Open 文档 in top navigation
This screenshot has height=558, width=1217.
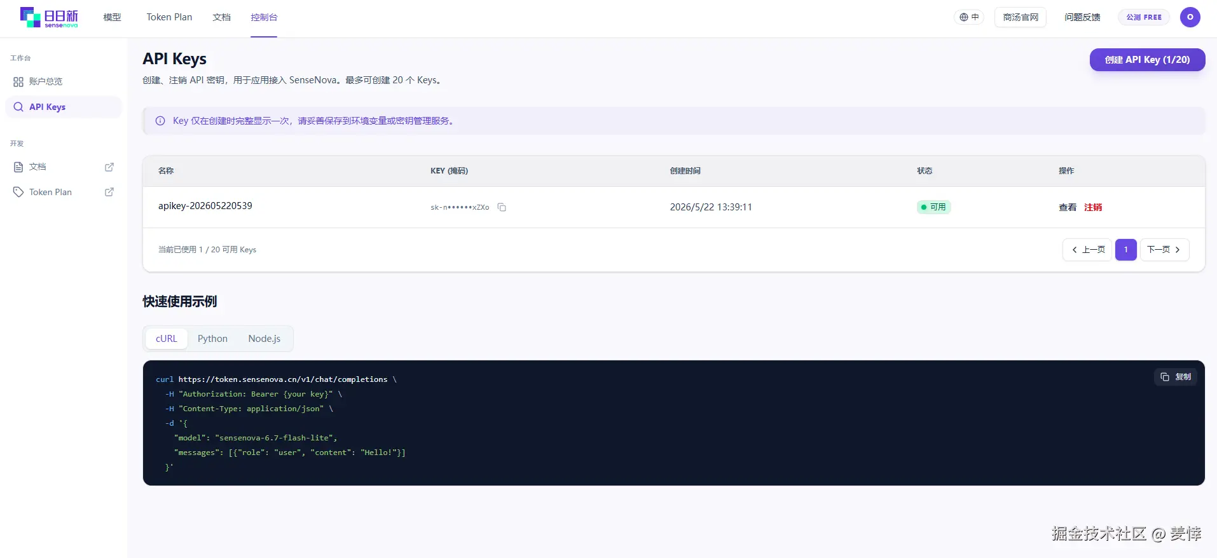click(x=221, y=17)
